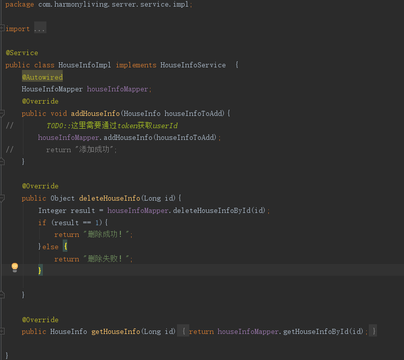Click the HouseInfoImpl class name

click(x=85, y=65)
